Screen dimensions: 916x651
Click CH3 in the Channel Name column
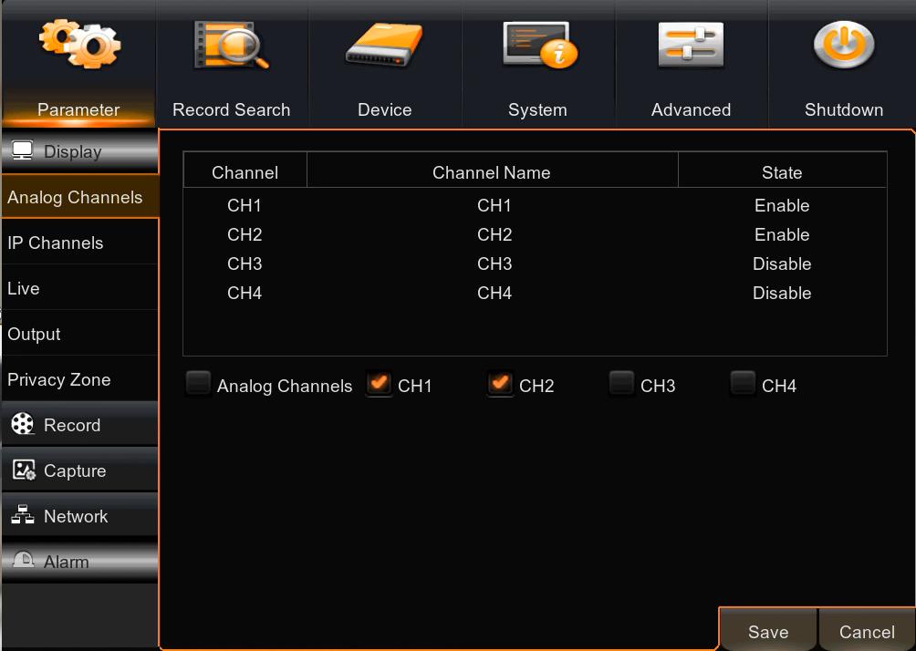click(x=494, y=263)
